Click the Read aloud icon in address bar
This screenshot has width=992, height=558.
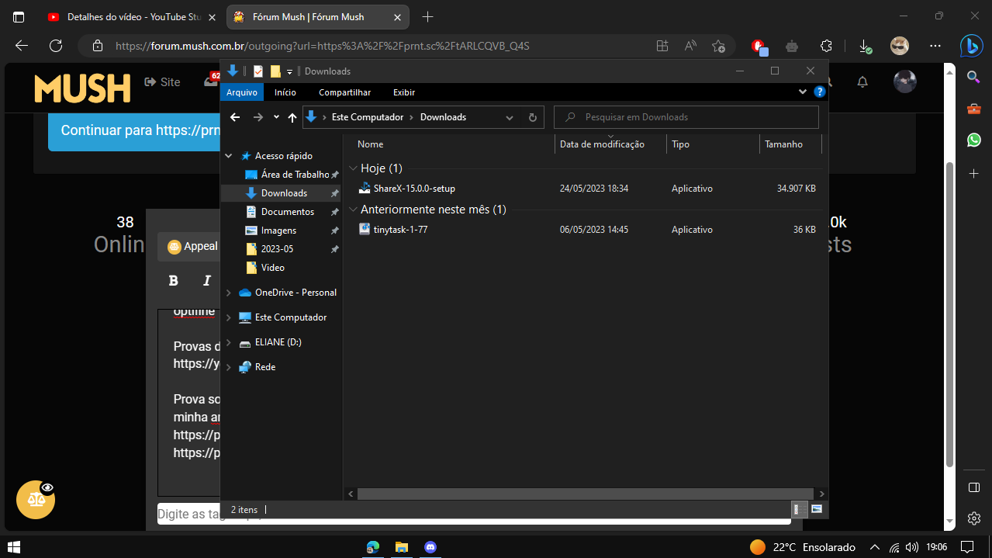tap(690, 46)
